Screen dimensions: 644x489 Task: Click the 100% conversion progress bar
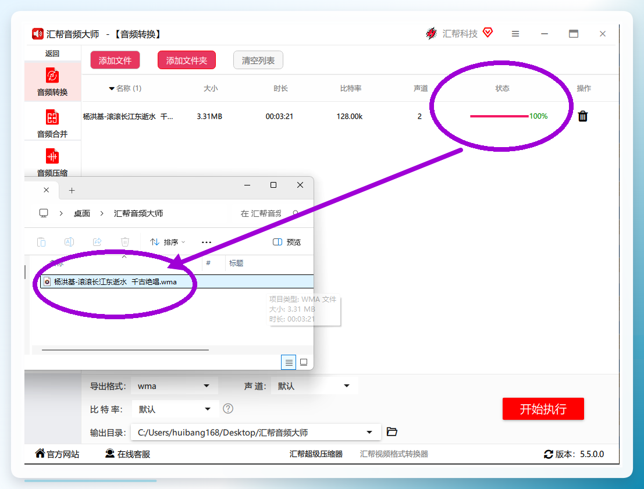click(499, 116)
